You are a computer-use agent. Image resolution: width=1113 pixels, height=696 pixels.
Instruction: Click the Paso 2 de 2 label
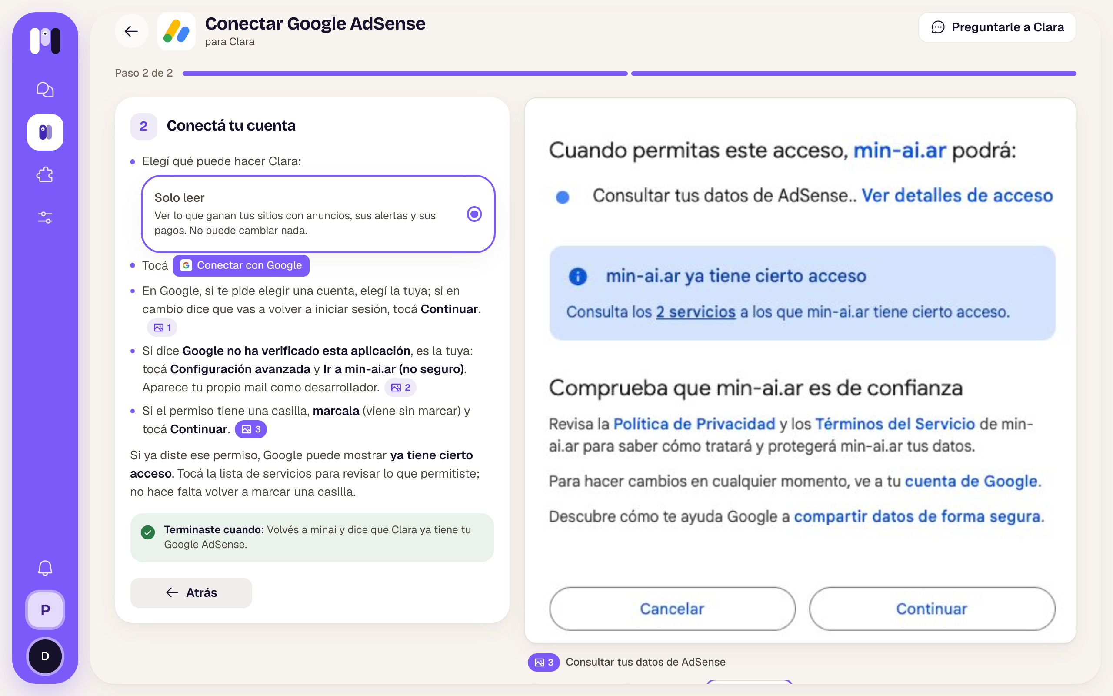click(144, 73)
